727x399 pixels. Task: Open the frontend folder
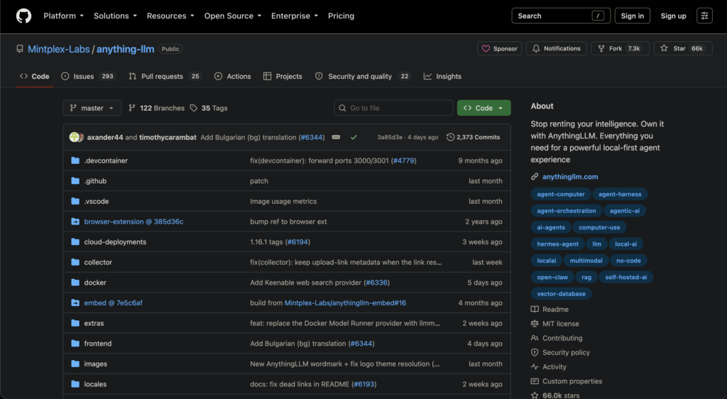click(x=98, y=344)
